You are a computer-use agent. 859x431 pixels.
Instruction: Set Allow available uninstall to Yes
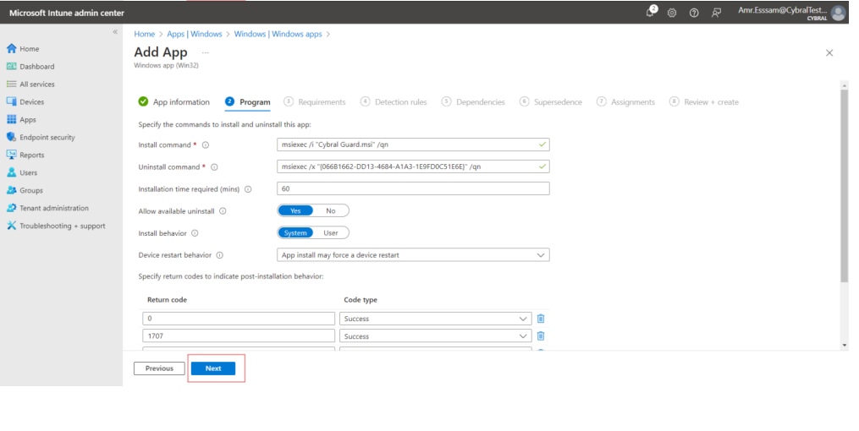295,211
